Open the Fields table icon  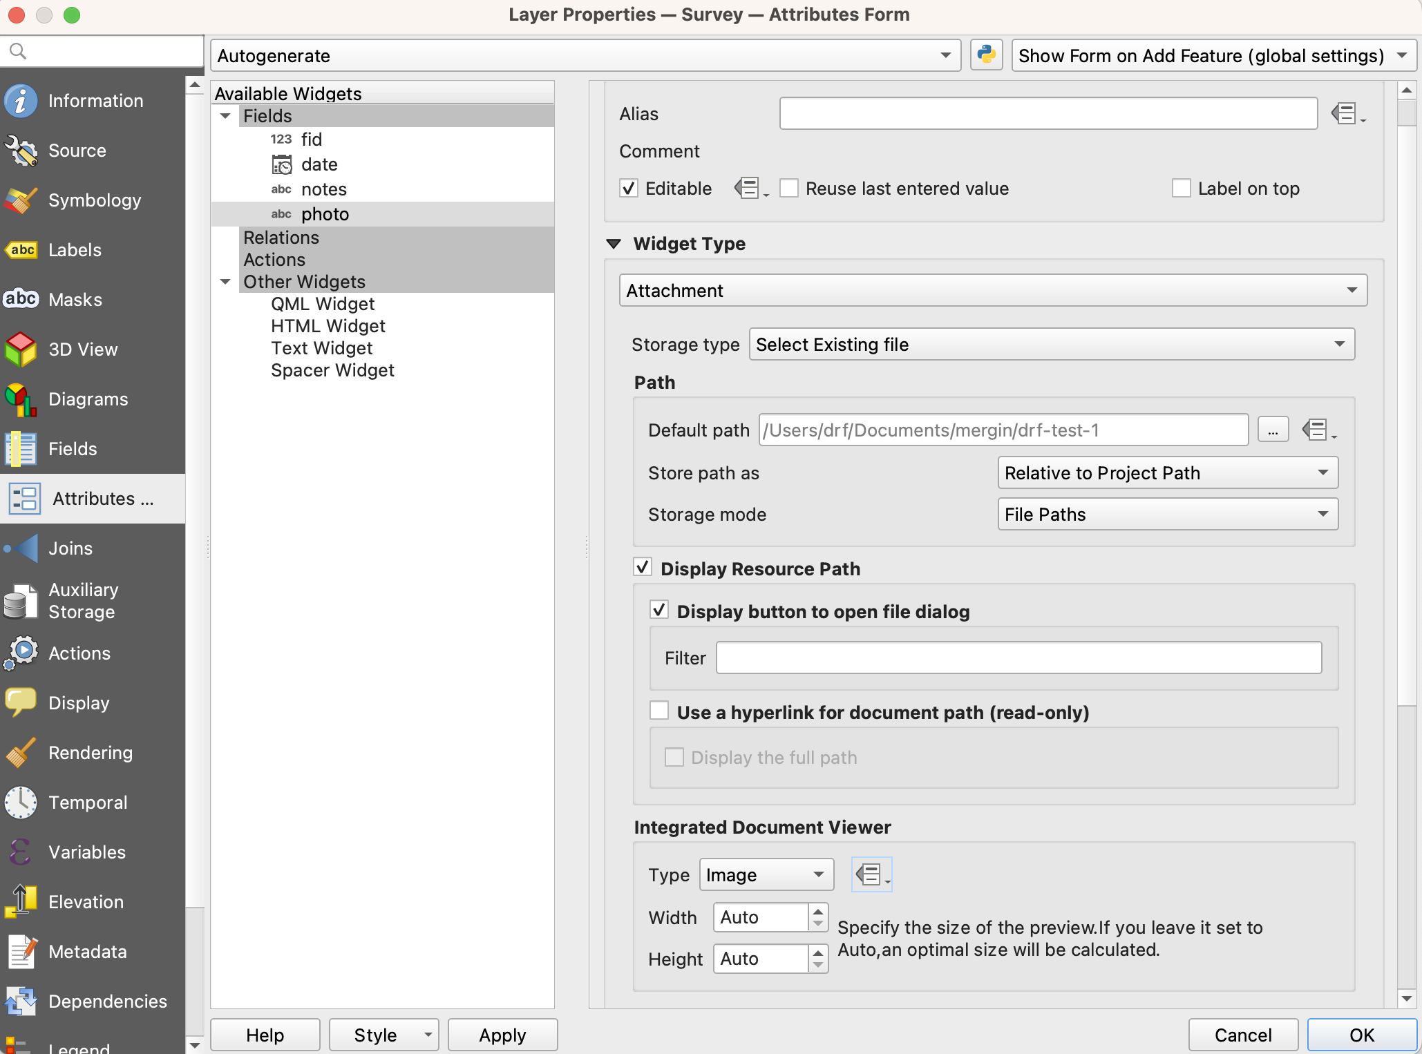click(x=21, y=449)
